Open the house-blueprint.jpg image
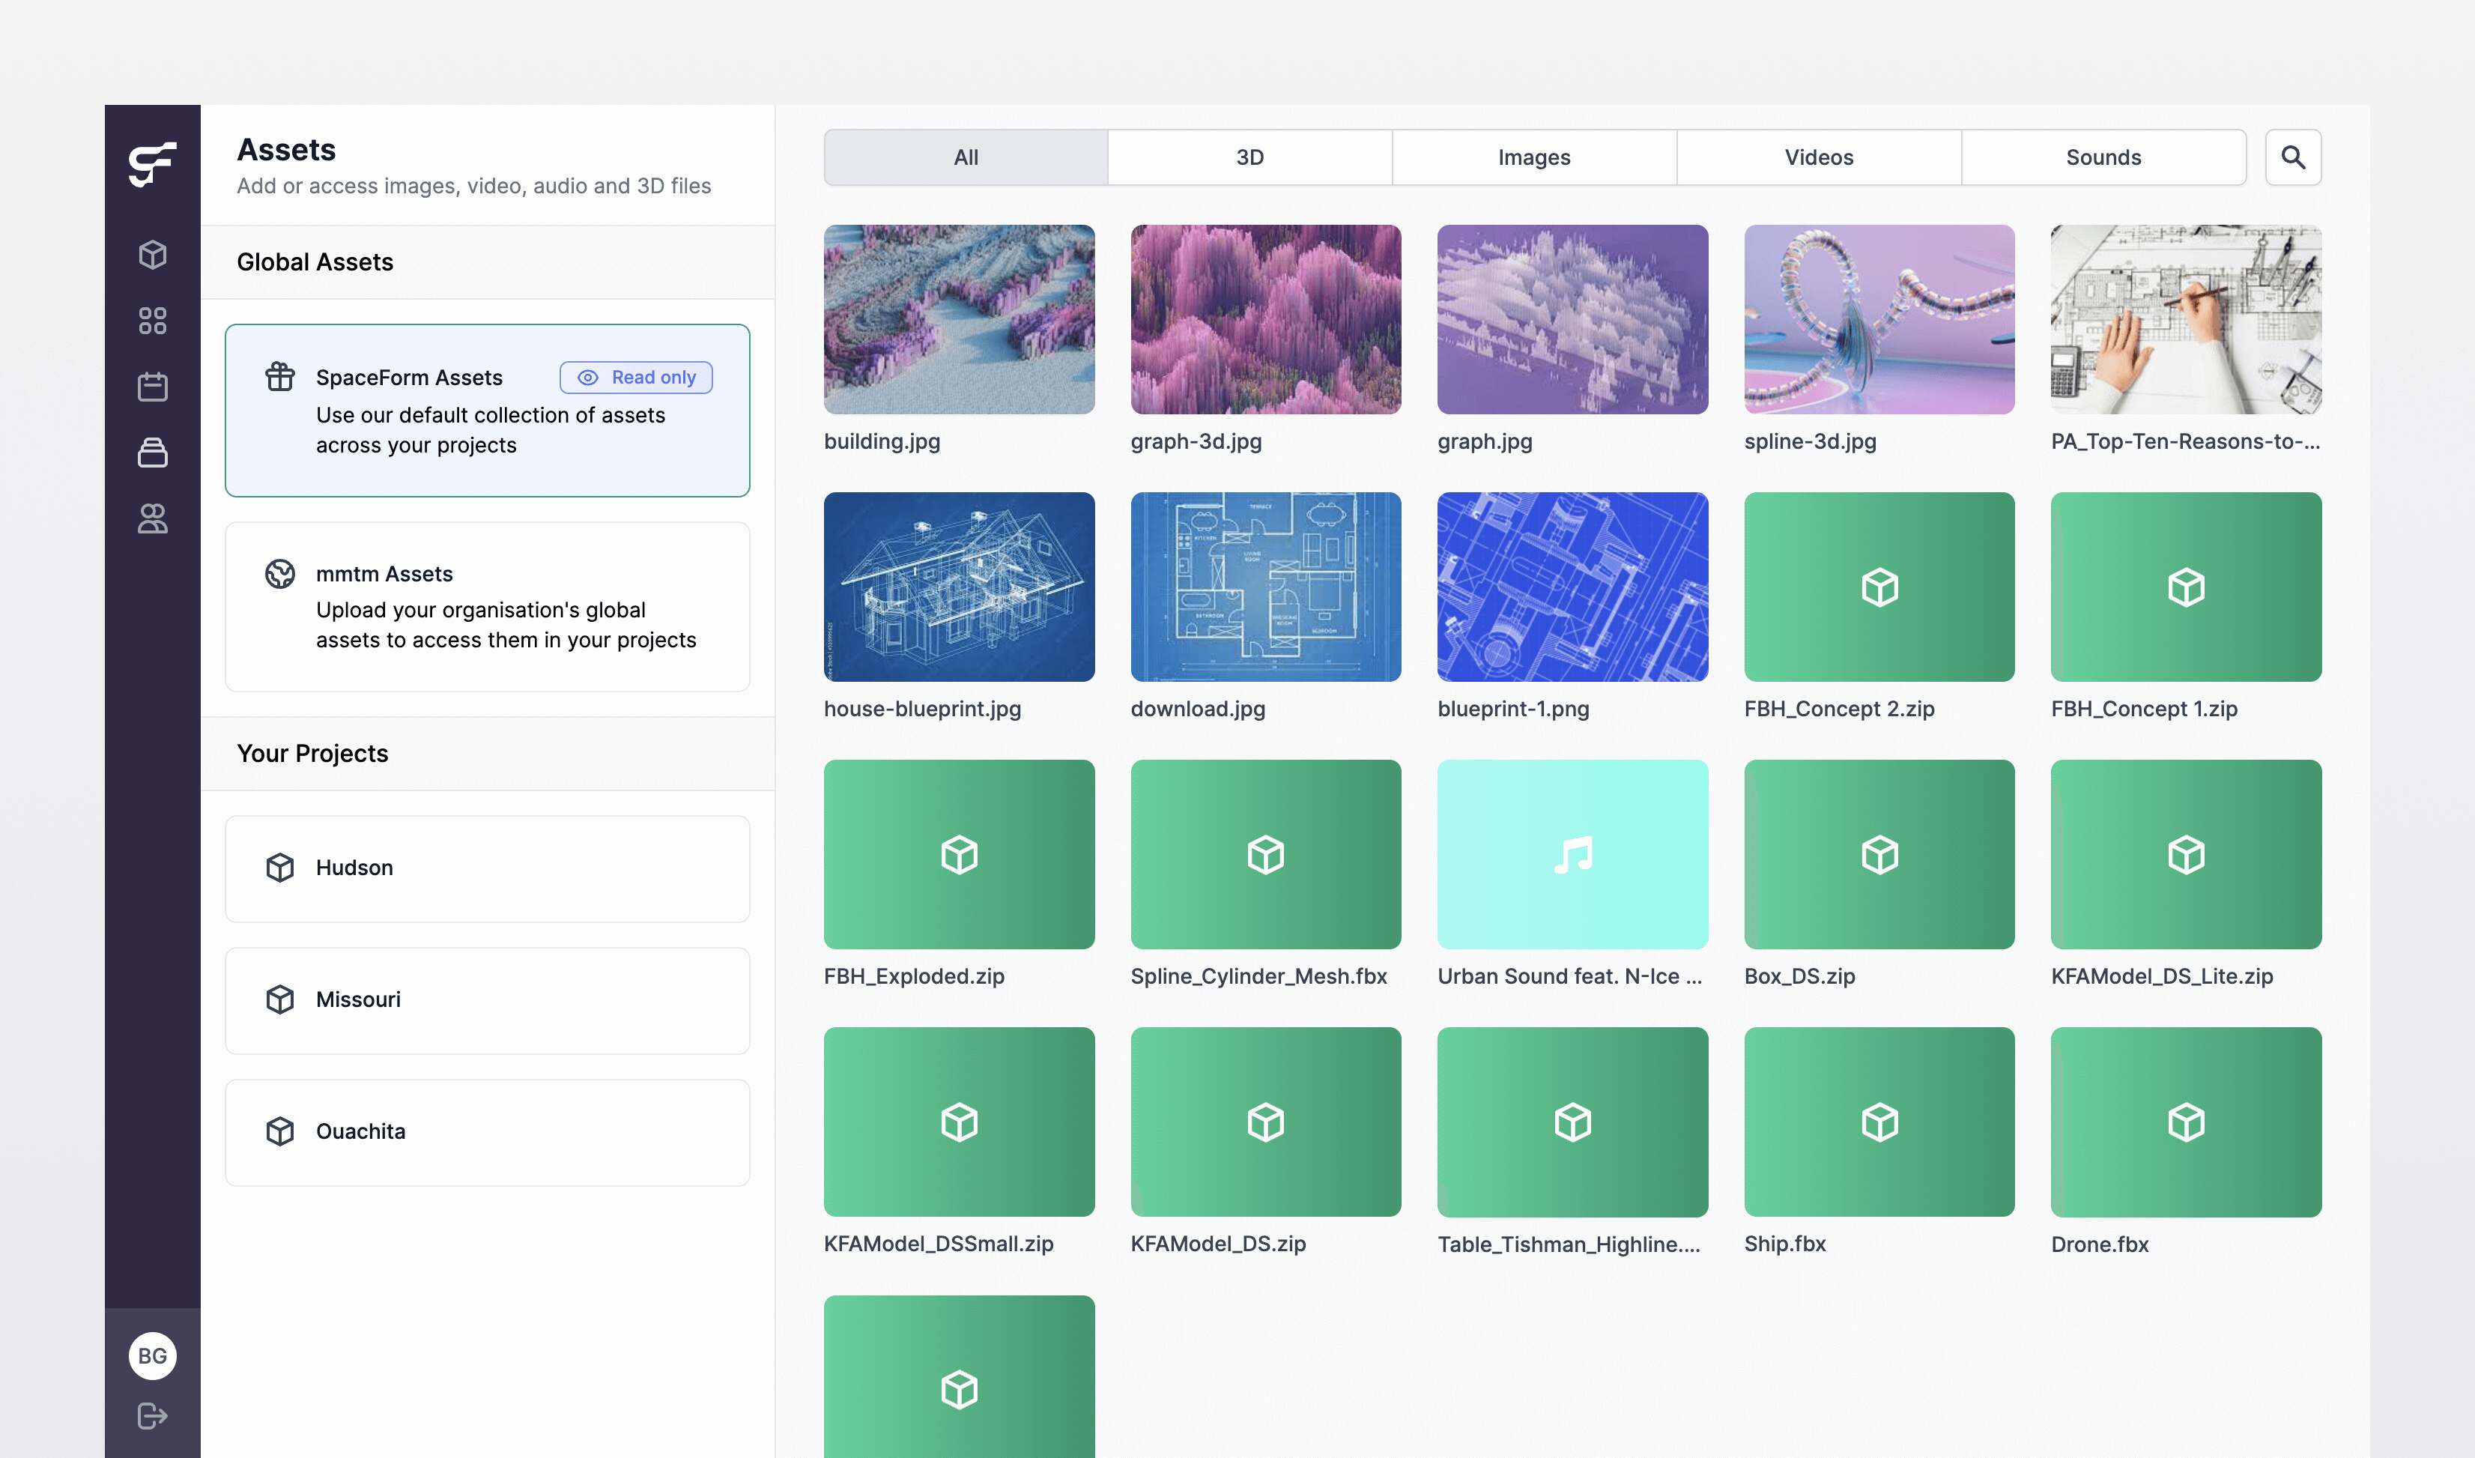 (x=960, y=587)
